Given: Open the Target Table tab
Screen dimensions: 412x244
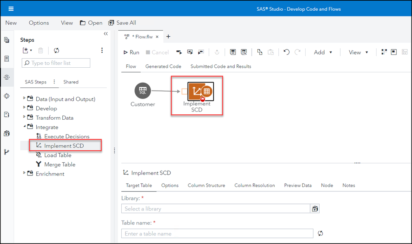Looking at the screenshot, I should pyautogui.click(x=139, y=185).
